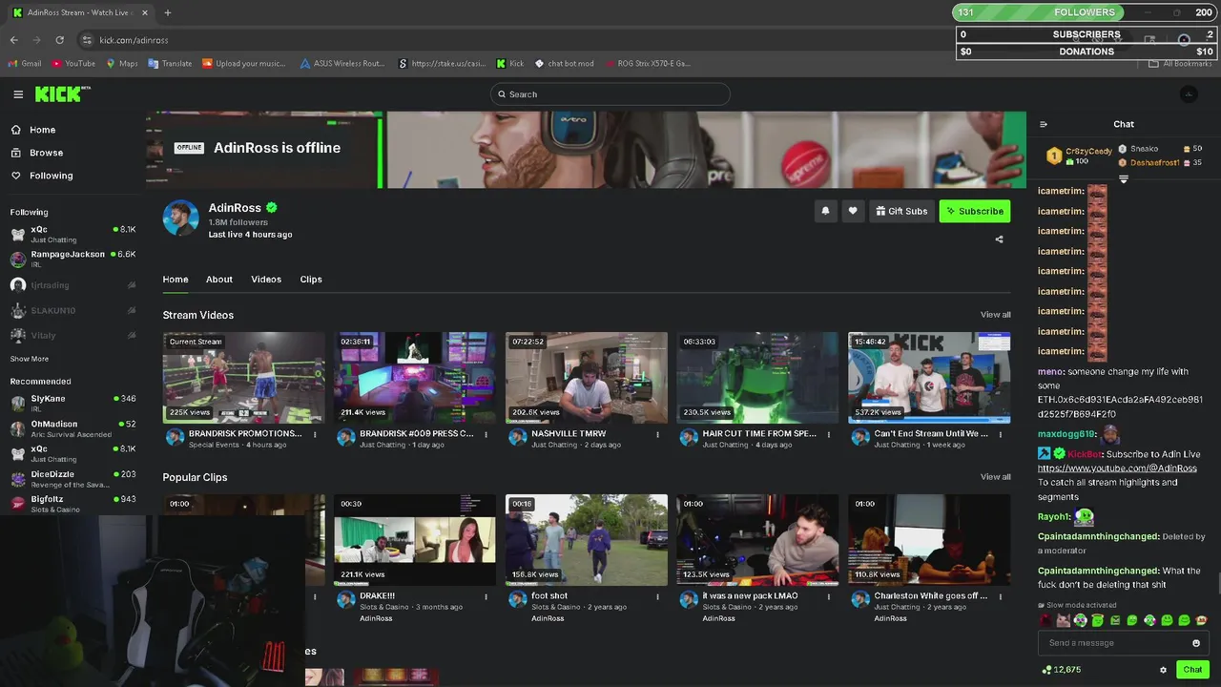The image size is (1221, 687).
Task: Open options menu for foot shot clip
Action: point(657,596)
